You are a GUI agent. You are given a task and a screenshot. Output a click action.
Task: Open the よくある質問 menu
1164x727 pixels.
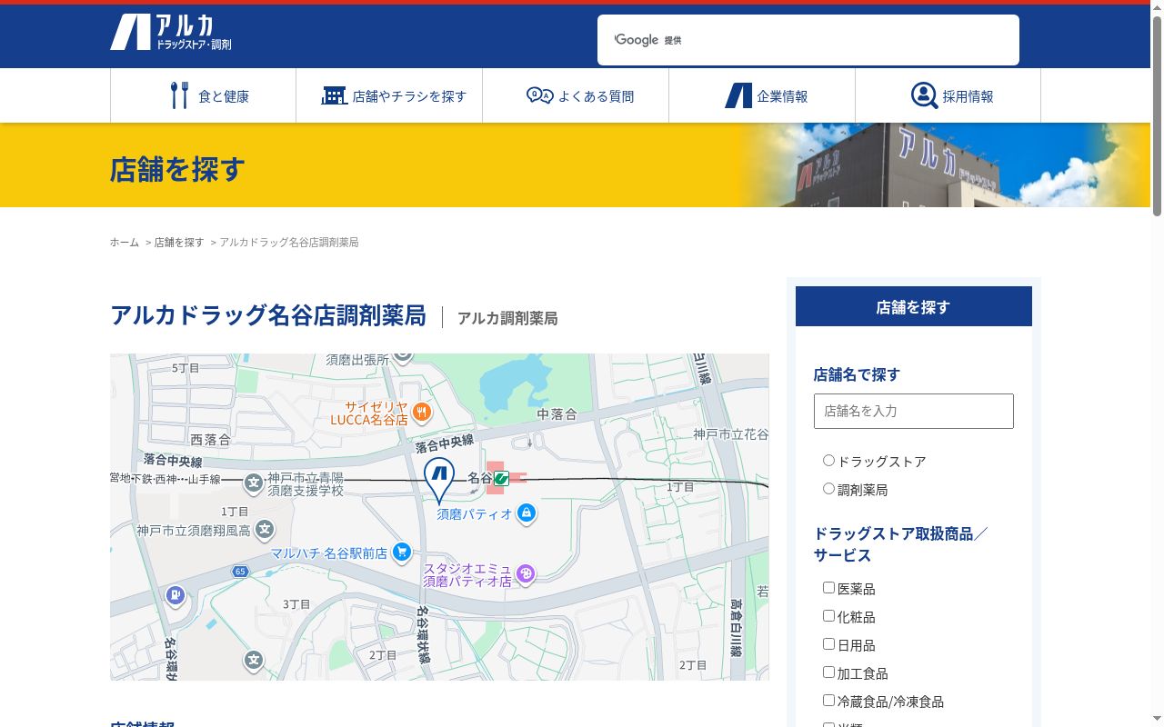pos(576,95)
